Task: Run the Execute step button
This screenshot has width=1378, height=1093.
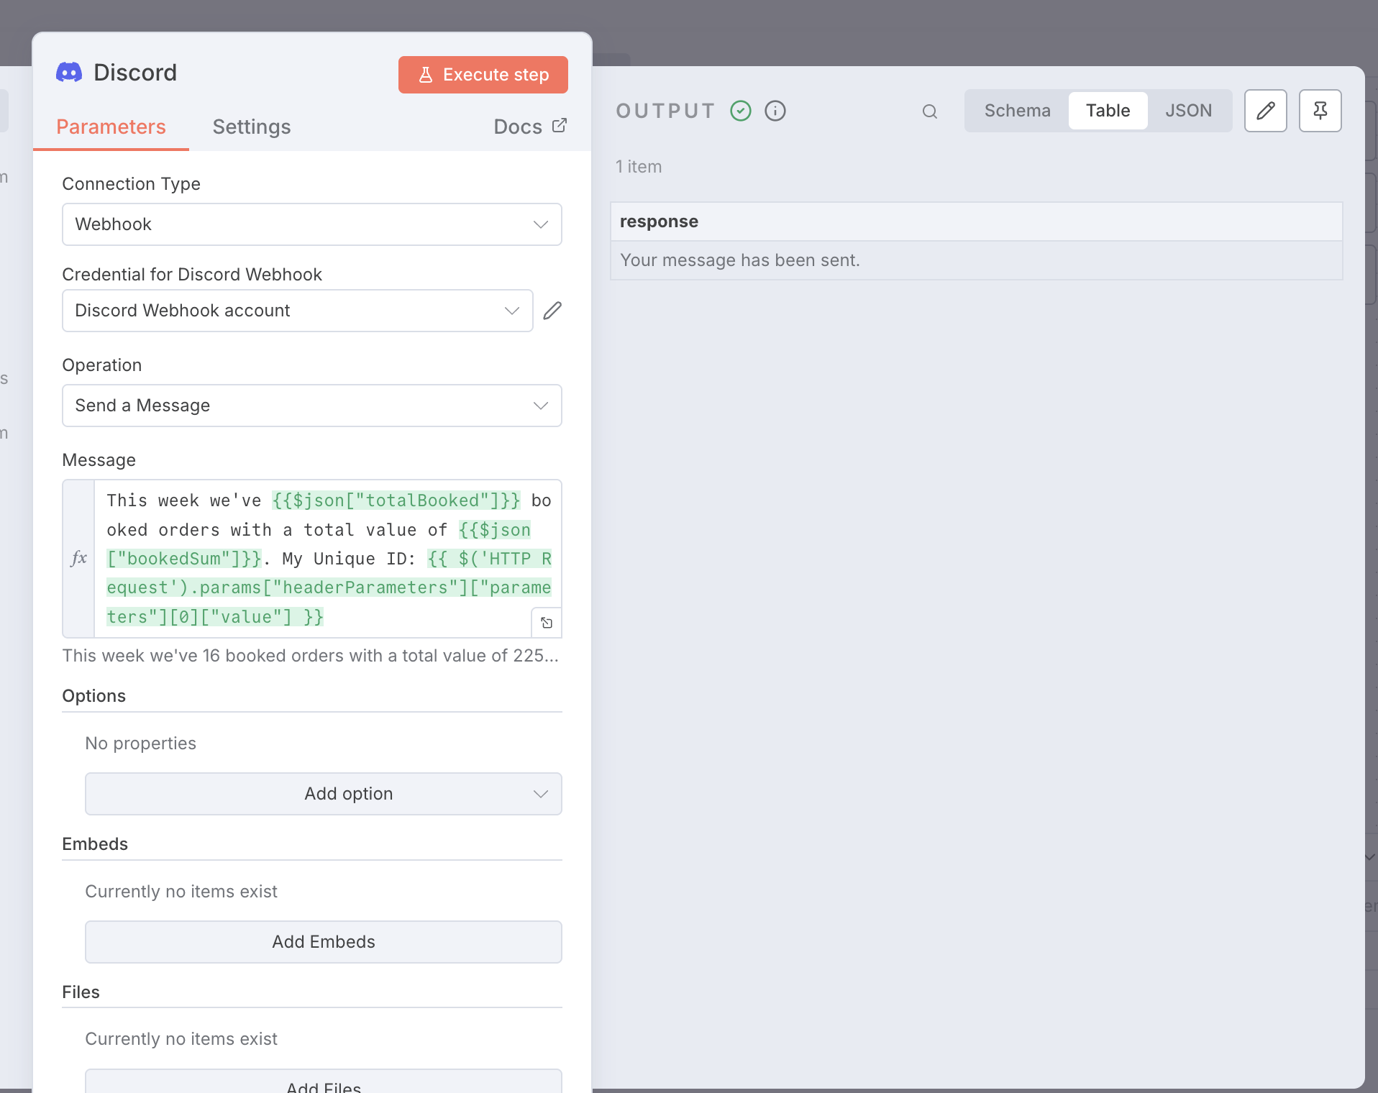Action: click(483, 75)
